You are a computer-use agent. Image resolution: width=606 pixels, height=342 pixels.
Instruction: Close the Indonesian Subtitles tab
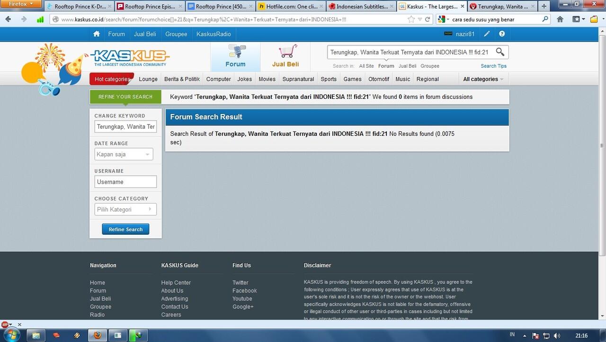pos(392,7)
